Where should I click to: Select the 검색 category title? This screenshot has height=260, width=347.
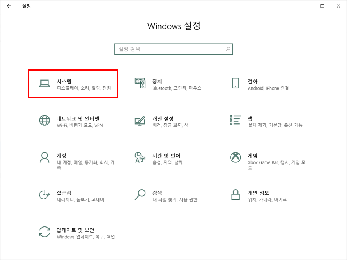[157, 193]
